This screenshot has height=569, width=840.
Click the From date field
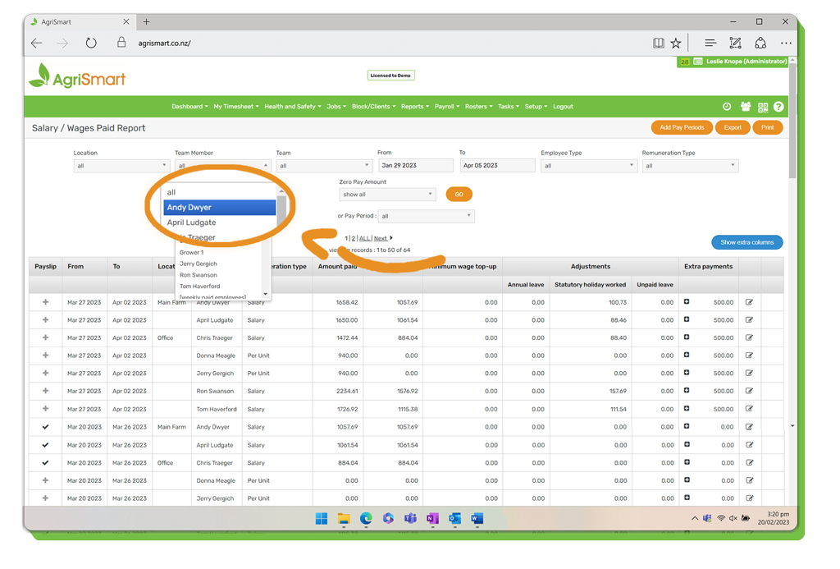(415, 166)
